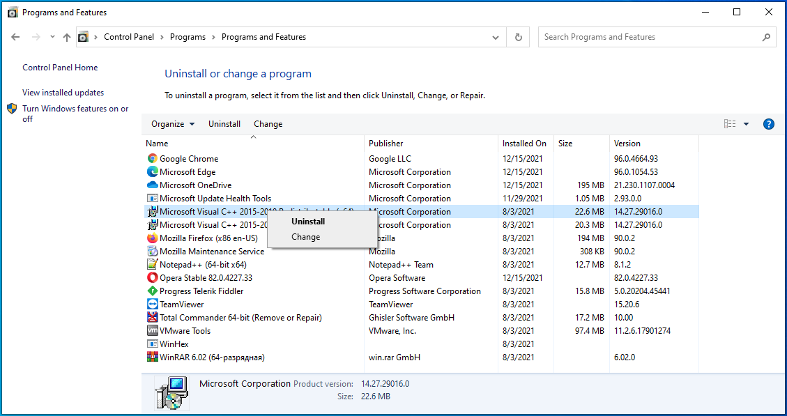
Task: Click the Ghisler Software GmbH publisher cell
Action: pos(411,318)
